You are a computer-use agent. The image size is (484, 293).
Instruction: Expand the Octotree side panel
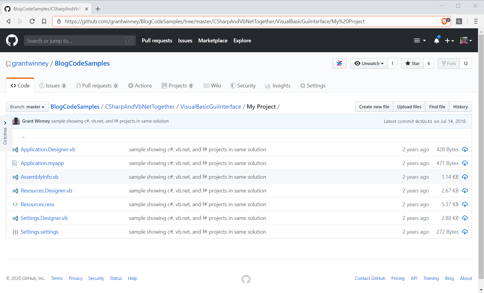pyautogui.click(x=5, y=133)
